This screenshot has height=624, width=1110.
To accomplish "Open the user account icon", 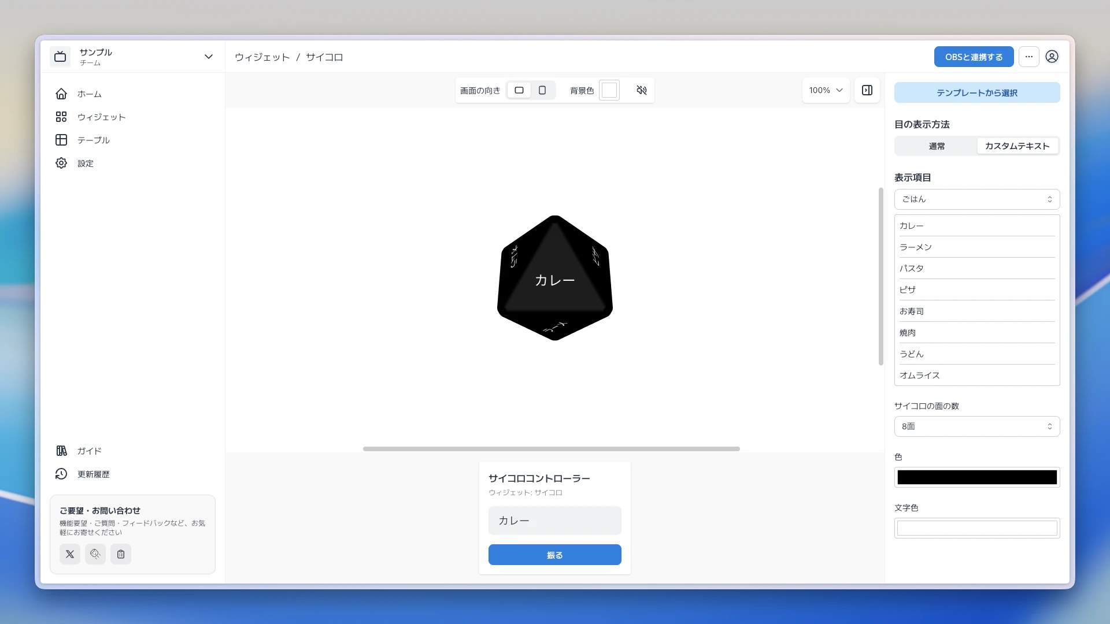I will tap(1052, 57).
